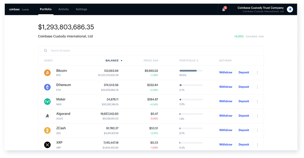Image resolution: width=304 pixels, height=158 pixels.
Task: Open more options for XRP row
Action: click(257, 145)
